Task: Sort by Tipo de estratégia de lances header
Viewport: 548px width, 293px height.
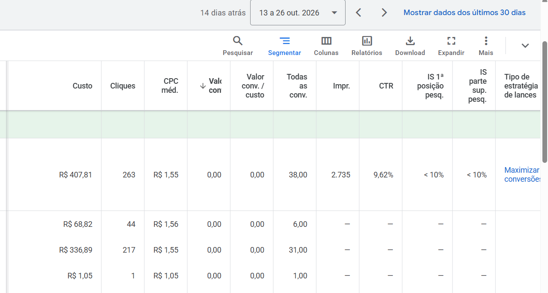Action: (x=520, y=86)
